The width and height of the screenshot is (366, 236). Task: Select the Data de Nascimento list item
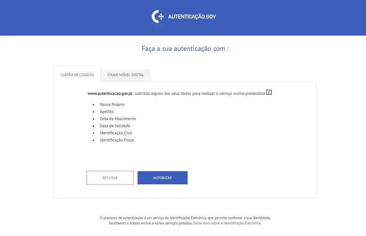click(x=118, y=119)
